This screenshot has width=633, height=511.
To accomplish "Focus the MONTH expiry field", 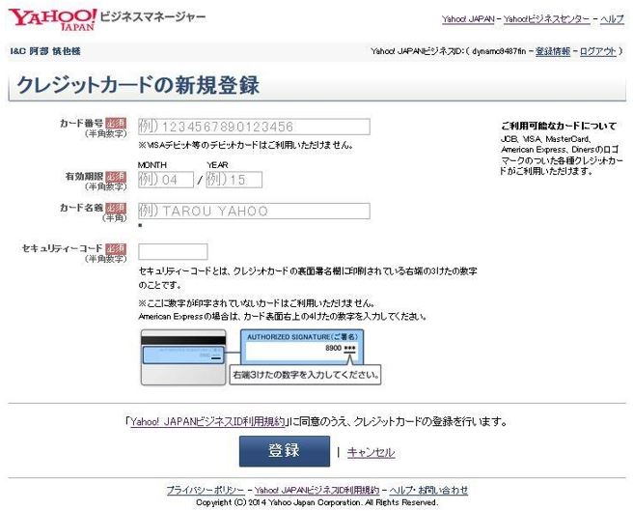I will coord(166,180).
